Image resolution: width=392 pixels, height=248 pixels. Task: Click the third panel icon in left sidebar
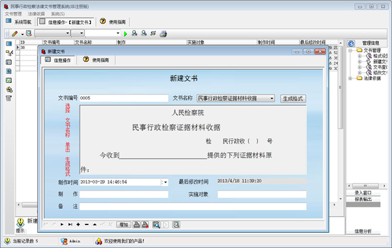click(x=8, y=62)
